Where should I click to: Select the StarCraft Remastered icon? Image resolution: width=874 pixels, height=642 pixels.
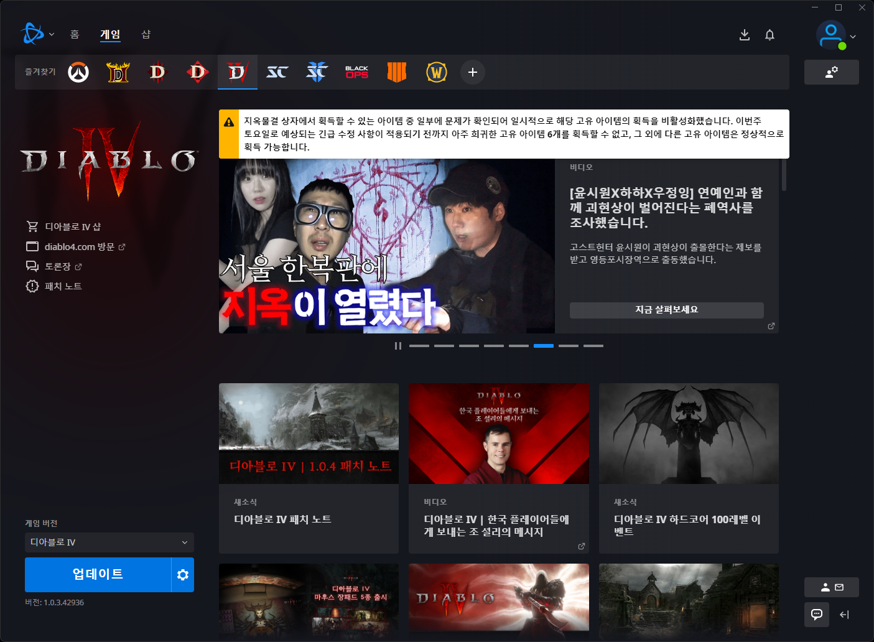[x=277, y=72]
